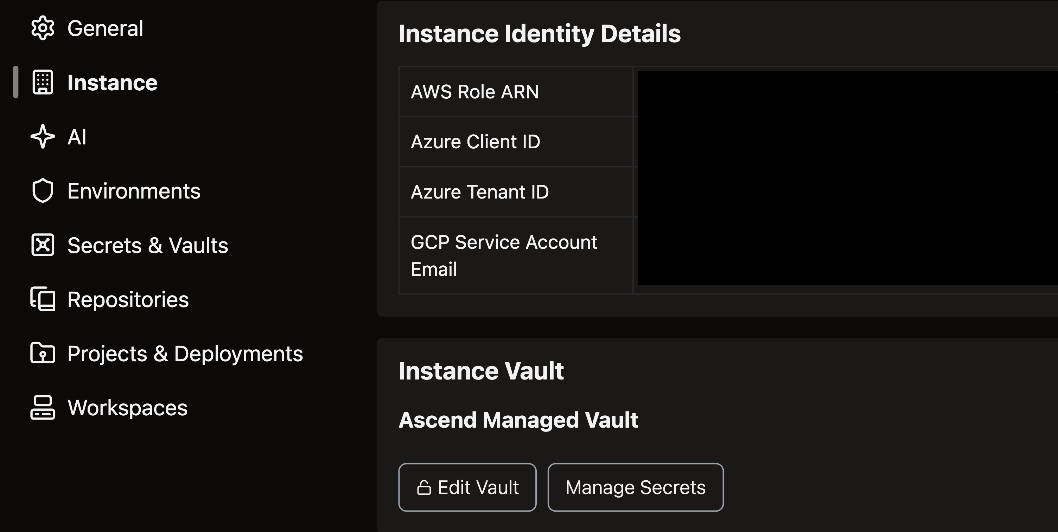Image resolution: width=1058 pixels, height=532 pixels.
Task: Select the Instance menu item
Action: coord(112,83)
